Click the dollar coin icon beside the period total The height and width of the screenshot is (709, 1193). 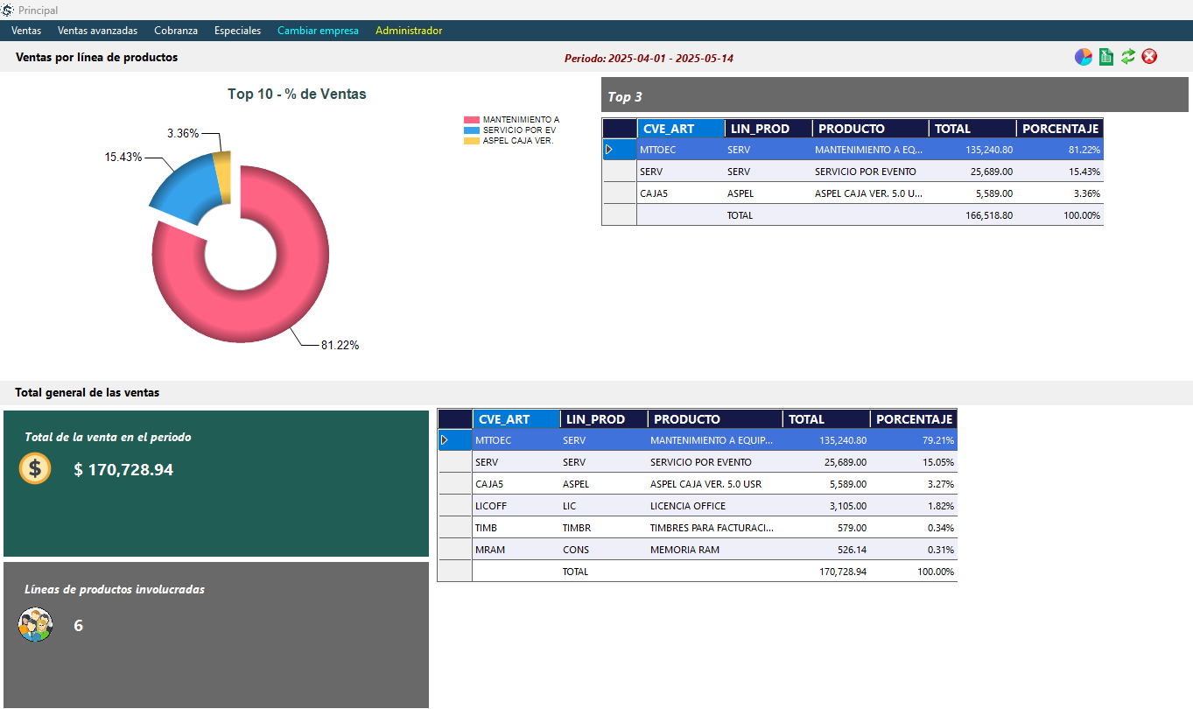click(x=35, y=468)
